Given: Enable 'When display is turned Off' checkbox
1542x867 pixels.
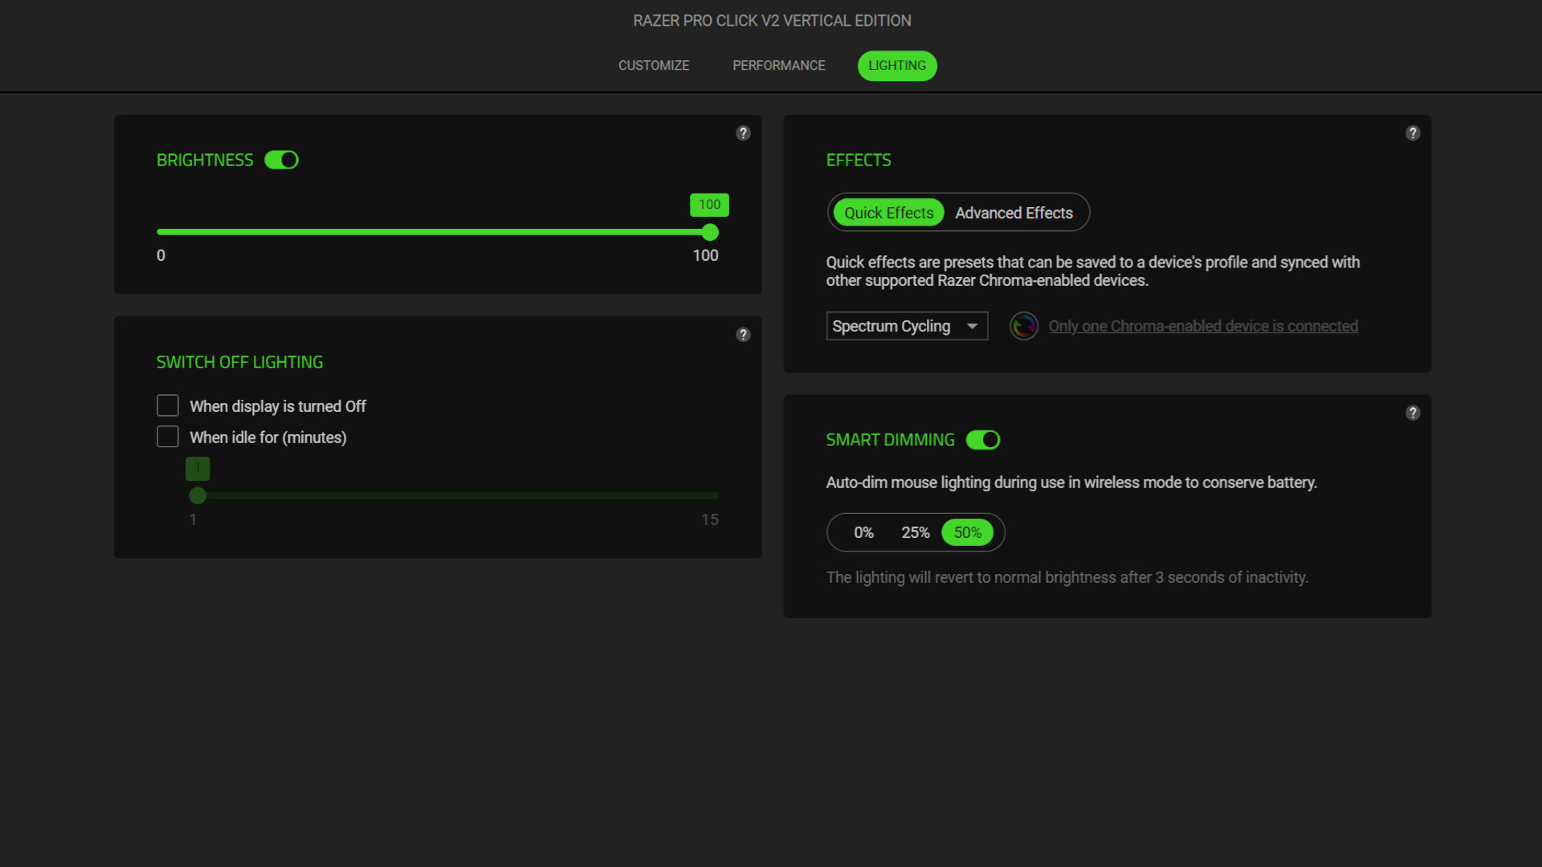Looking at the screenshot, I should (x=167, y=405).
